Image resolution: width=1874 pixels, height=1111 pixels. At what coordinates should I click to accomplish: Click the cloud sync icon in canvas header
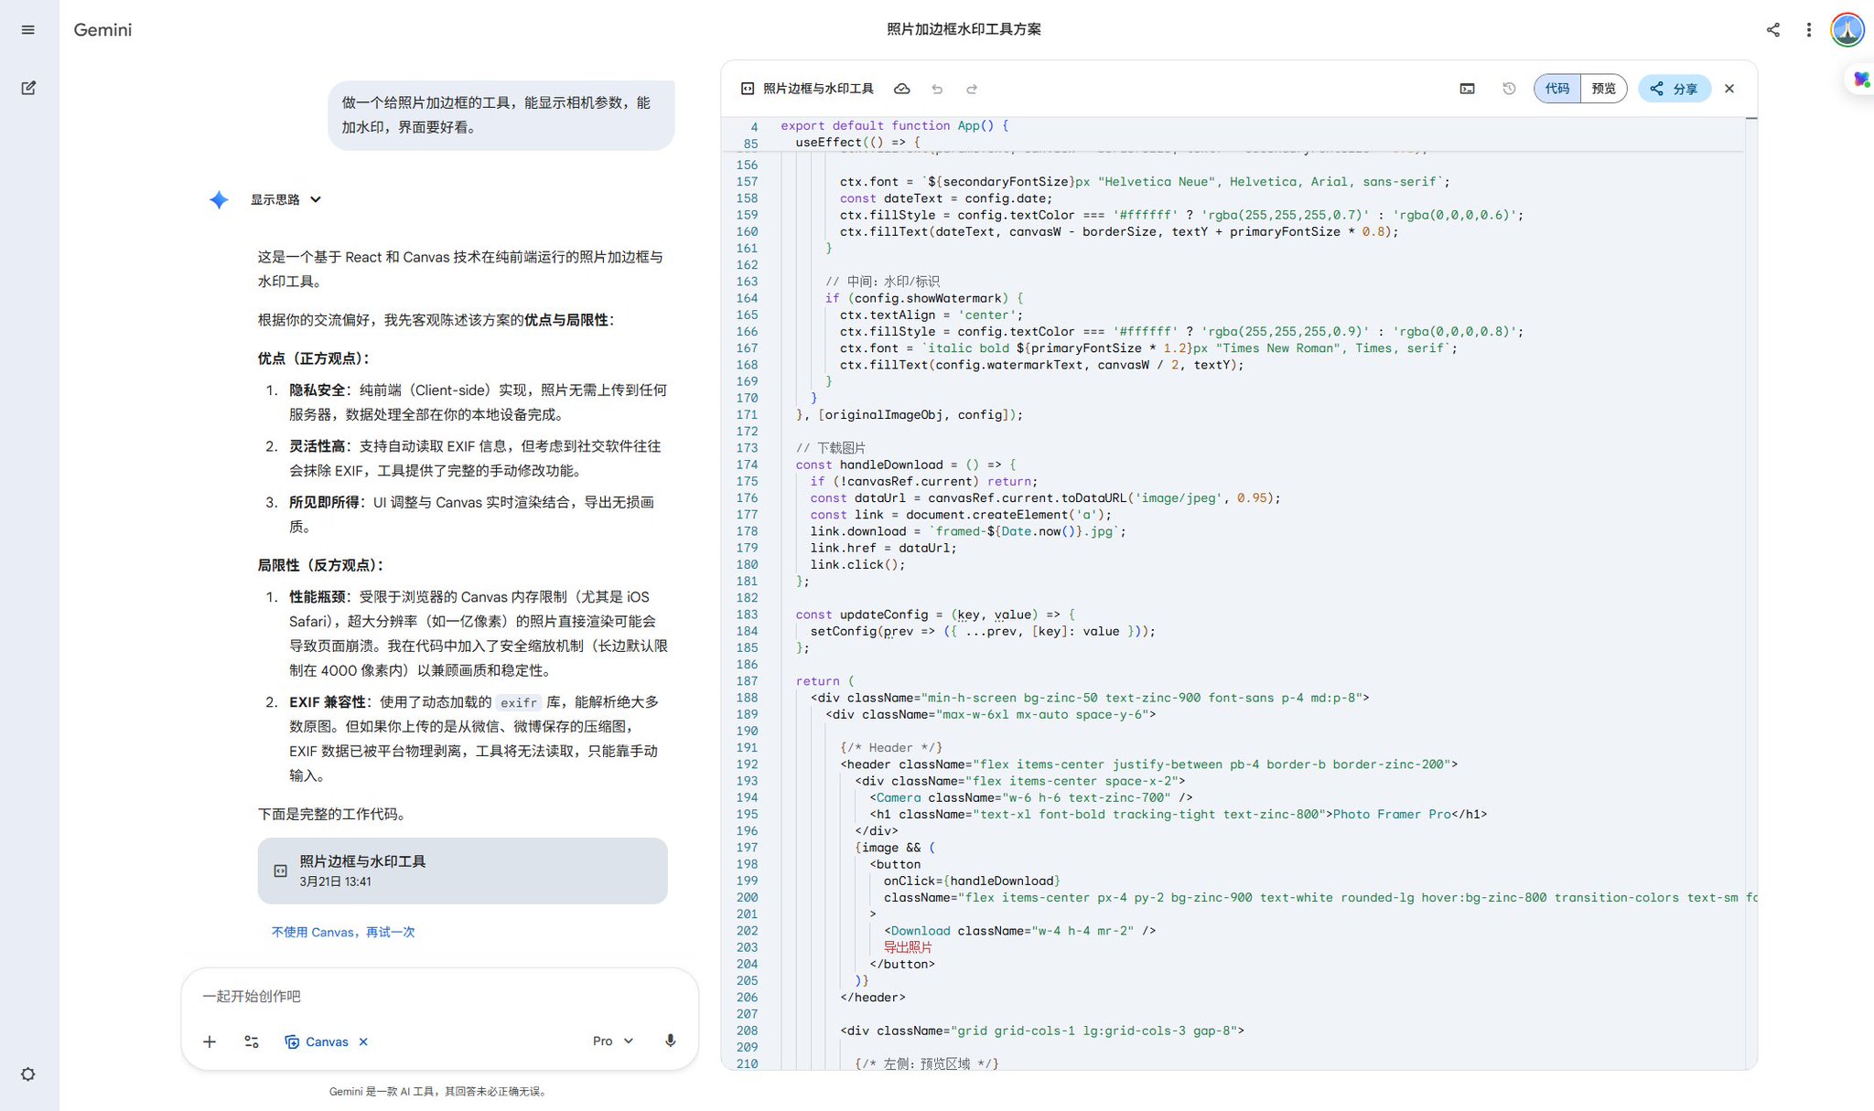click(901, 89)
